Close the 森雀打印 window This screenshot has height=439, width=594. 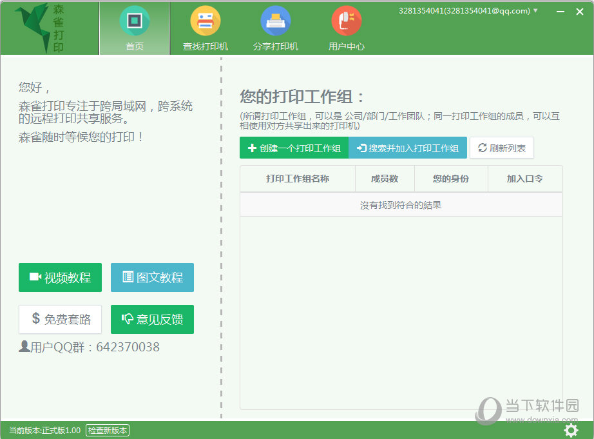tap(580, 12)
